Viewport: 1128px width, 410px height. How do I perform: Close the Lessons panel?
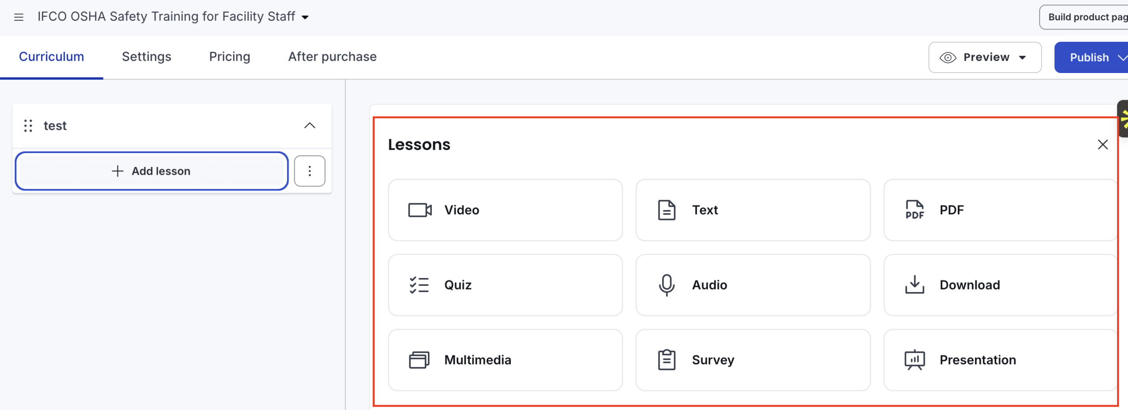point(1102,145)
